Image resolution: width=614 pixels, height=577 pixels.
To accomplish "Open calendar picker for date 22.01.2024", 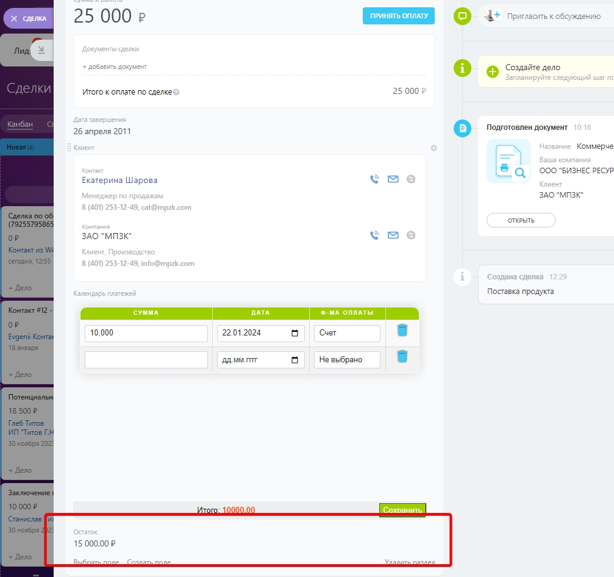I will coord(295,333).
